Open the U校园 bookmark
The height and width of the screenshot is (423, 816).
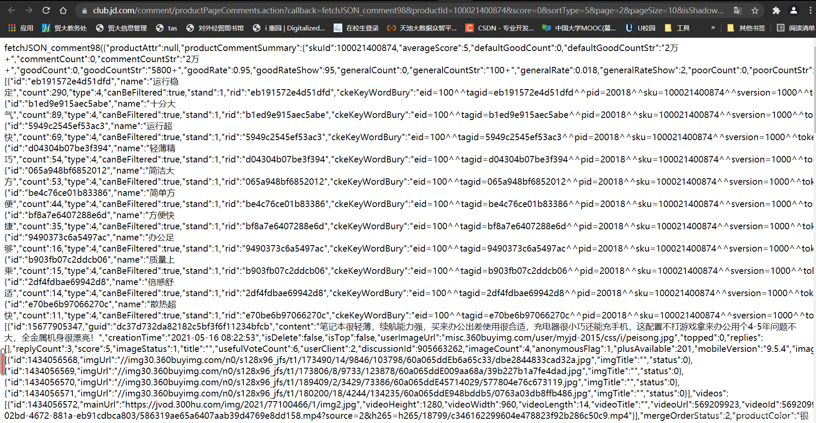(640, 28)
